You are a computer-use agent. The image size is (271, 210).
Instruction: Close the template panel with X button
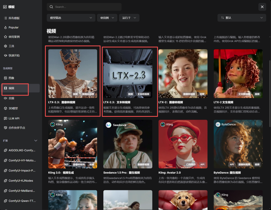coord(262,7)
